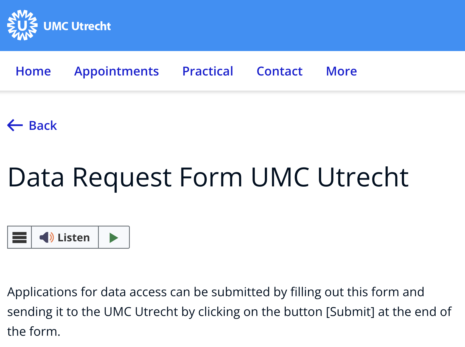
Task: Click UMC Utrecht site name in header
Action: [77, 25]
